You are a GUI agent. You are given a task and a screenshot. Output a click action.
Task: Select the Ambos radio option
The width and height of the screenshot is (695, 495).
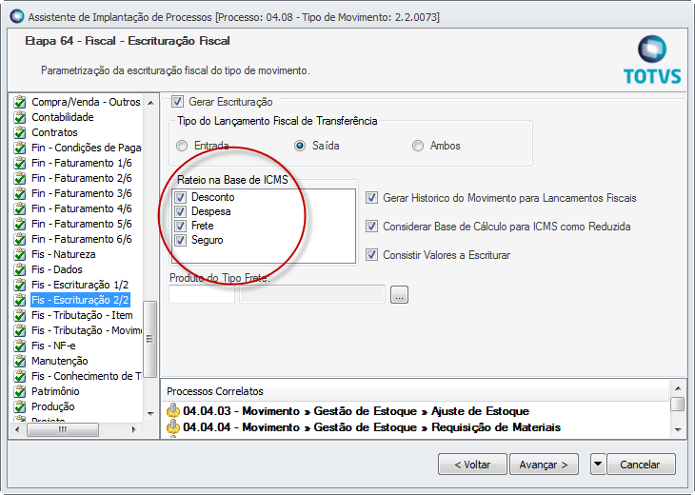tap(418, 146)
